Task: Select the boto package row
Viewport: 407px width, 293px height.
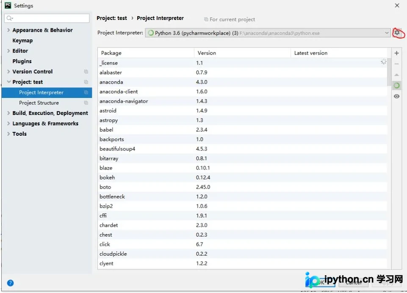Action: tap(242, 187)
